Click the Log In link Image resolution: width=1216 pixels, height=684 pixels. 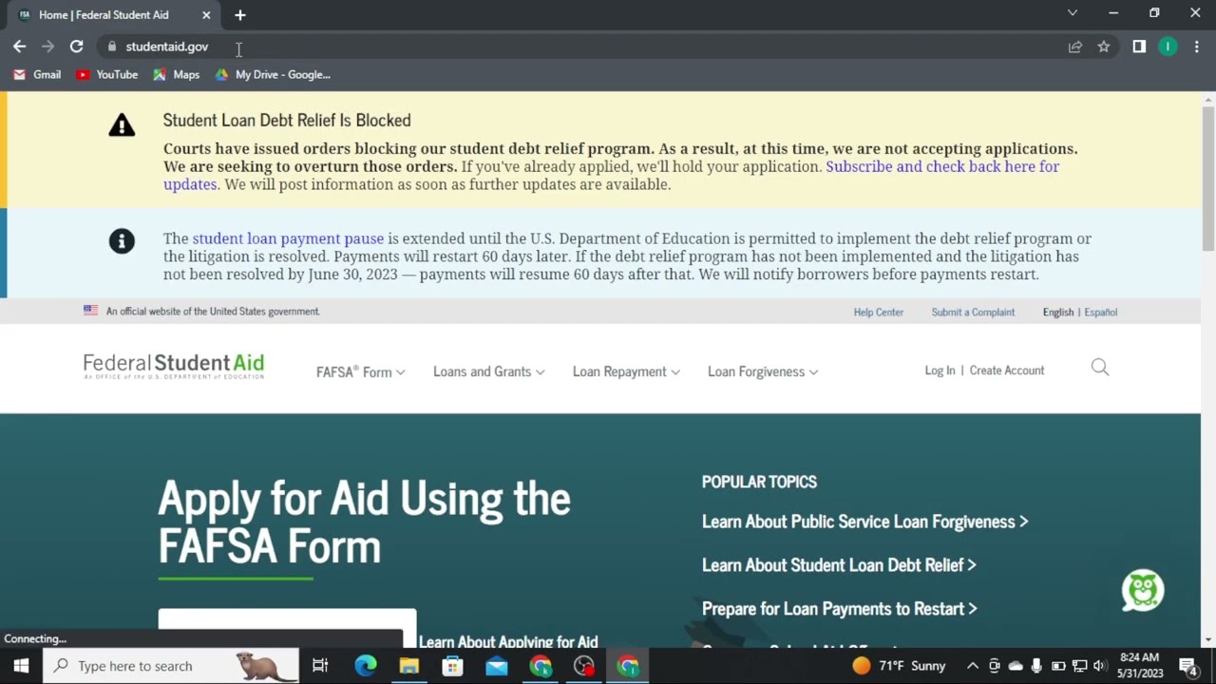(x=940, y=370)
